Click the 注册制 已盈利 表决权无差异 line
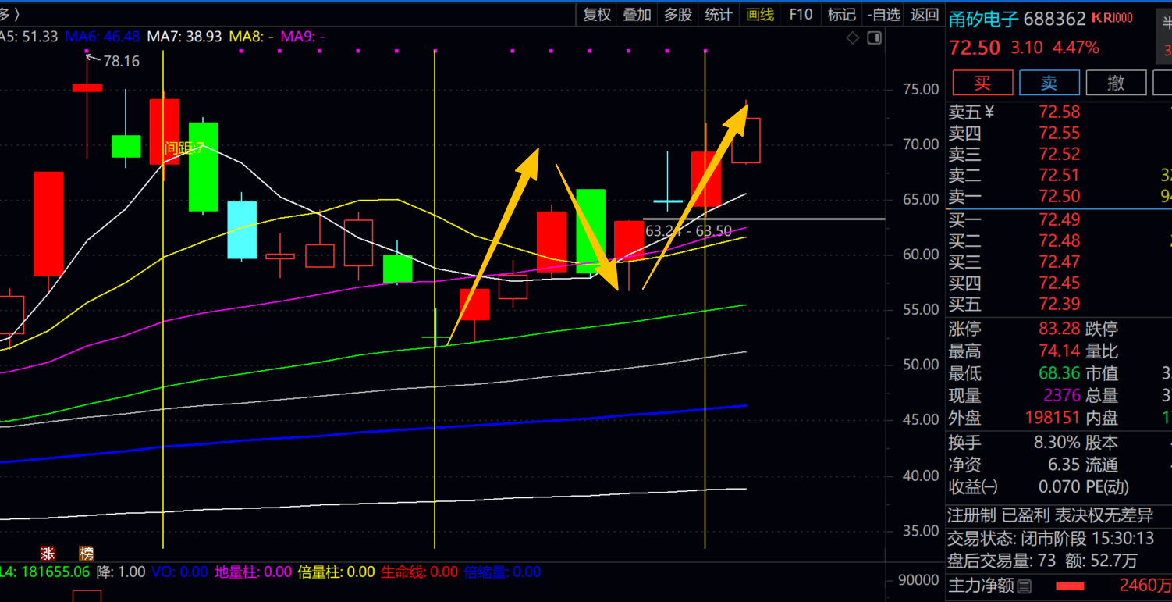The image size is (1172, 602). (x=1050, y=515)
